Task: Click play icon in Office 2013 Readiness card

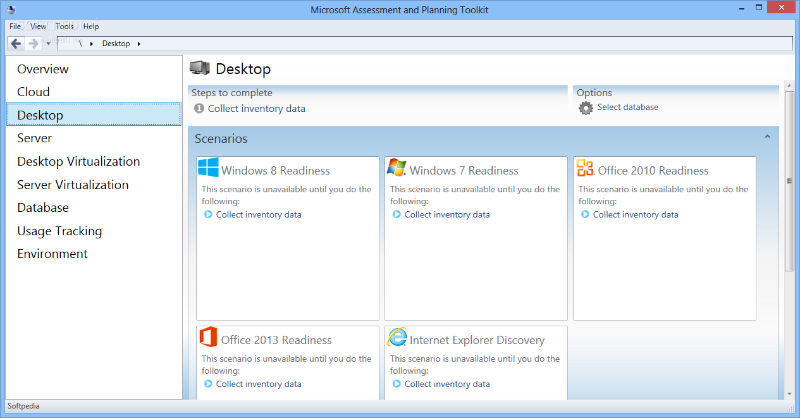Action: (208, 384)
